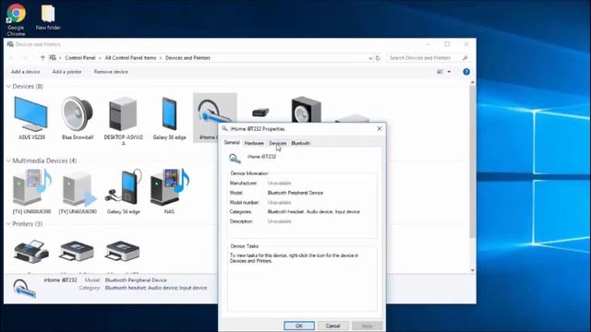The image size is (591, 332).
Task: Close the iHome iBT232 Properties dialog
Action: click(x=380, y=129)
